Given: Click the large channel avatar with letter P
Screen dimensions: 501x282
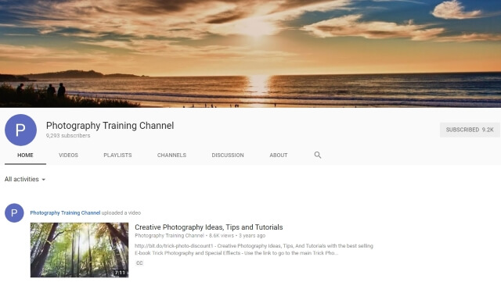Looking at the screenshot, I should click(21, 130).
